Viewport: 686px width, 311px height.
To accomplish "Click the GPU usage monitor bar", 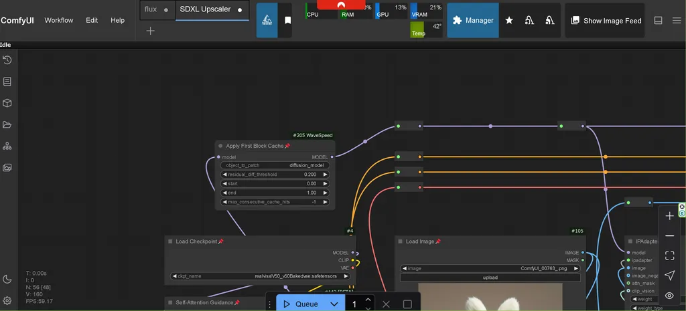I will coord(391,12).
